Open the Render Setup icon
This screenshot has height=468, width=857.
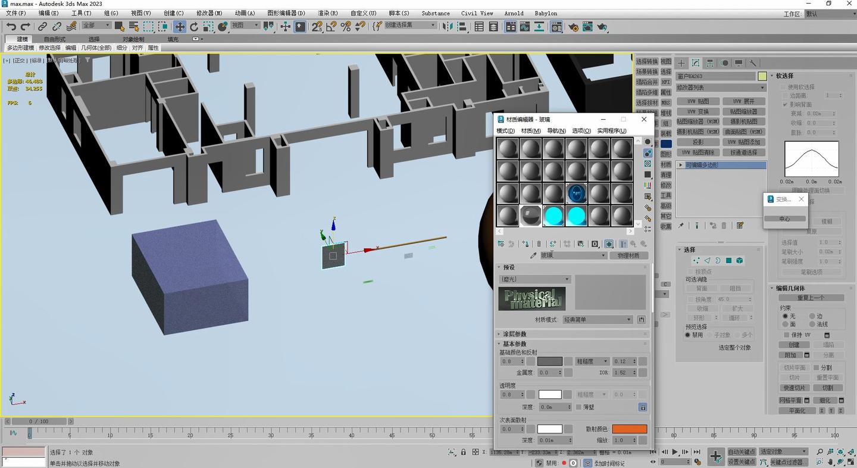coord(573,26)
